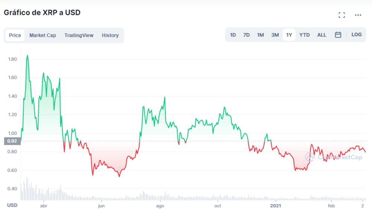Click the 0.40 y-axis value
Viewport: 372px width, 209px height.
pos(12,189)
